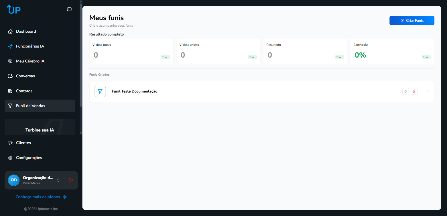This screenshot has width=447, height=216.
Task: Go to Meu Cérebro IA
Action: [30, 61]
